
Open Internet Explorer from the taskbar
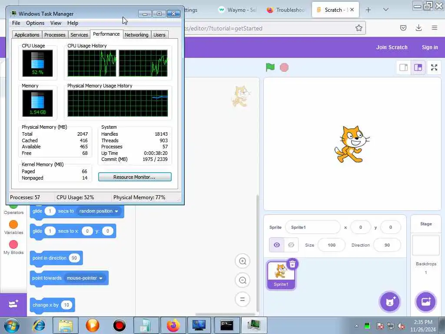39,325
